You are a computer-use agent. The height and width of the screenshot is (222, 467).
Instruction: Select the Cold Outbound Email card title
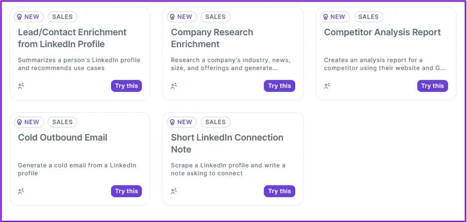tap(63, 138)
